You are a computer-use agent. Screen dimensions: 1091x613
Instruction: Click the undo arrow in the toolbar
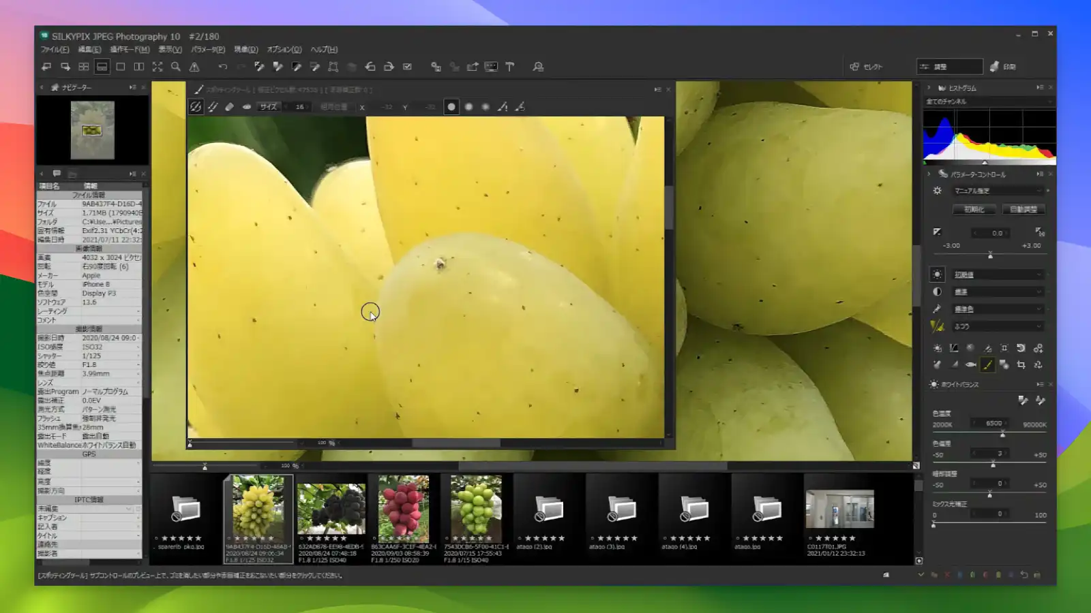pos(223,67)
